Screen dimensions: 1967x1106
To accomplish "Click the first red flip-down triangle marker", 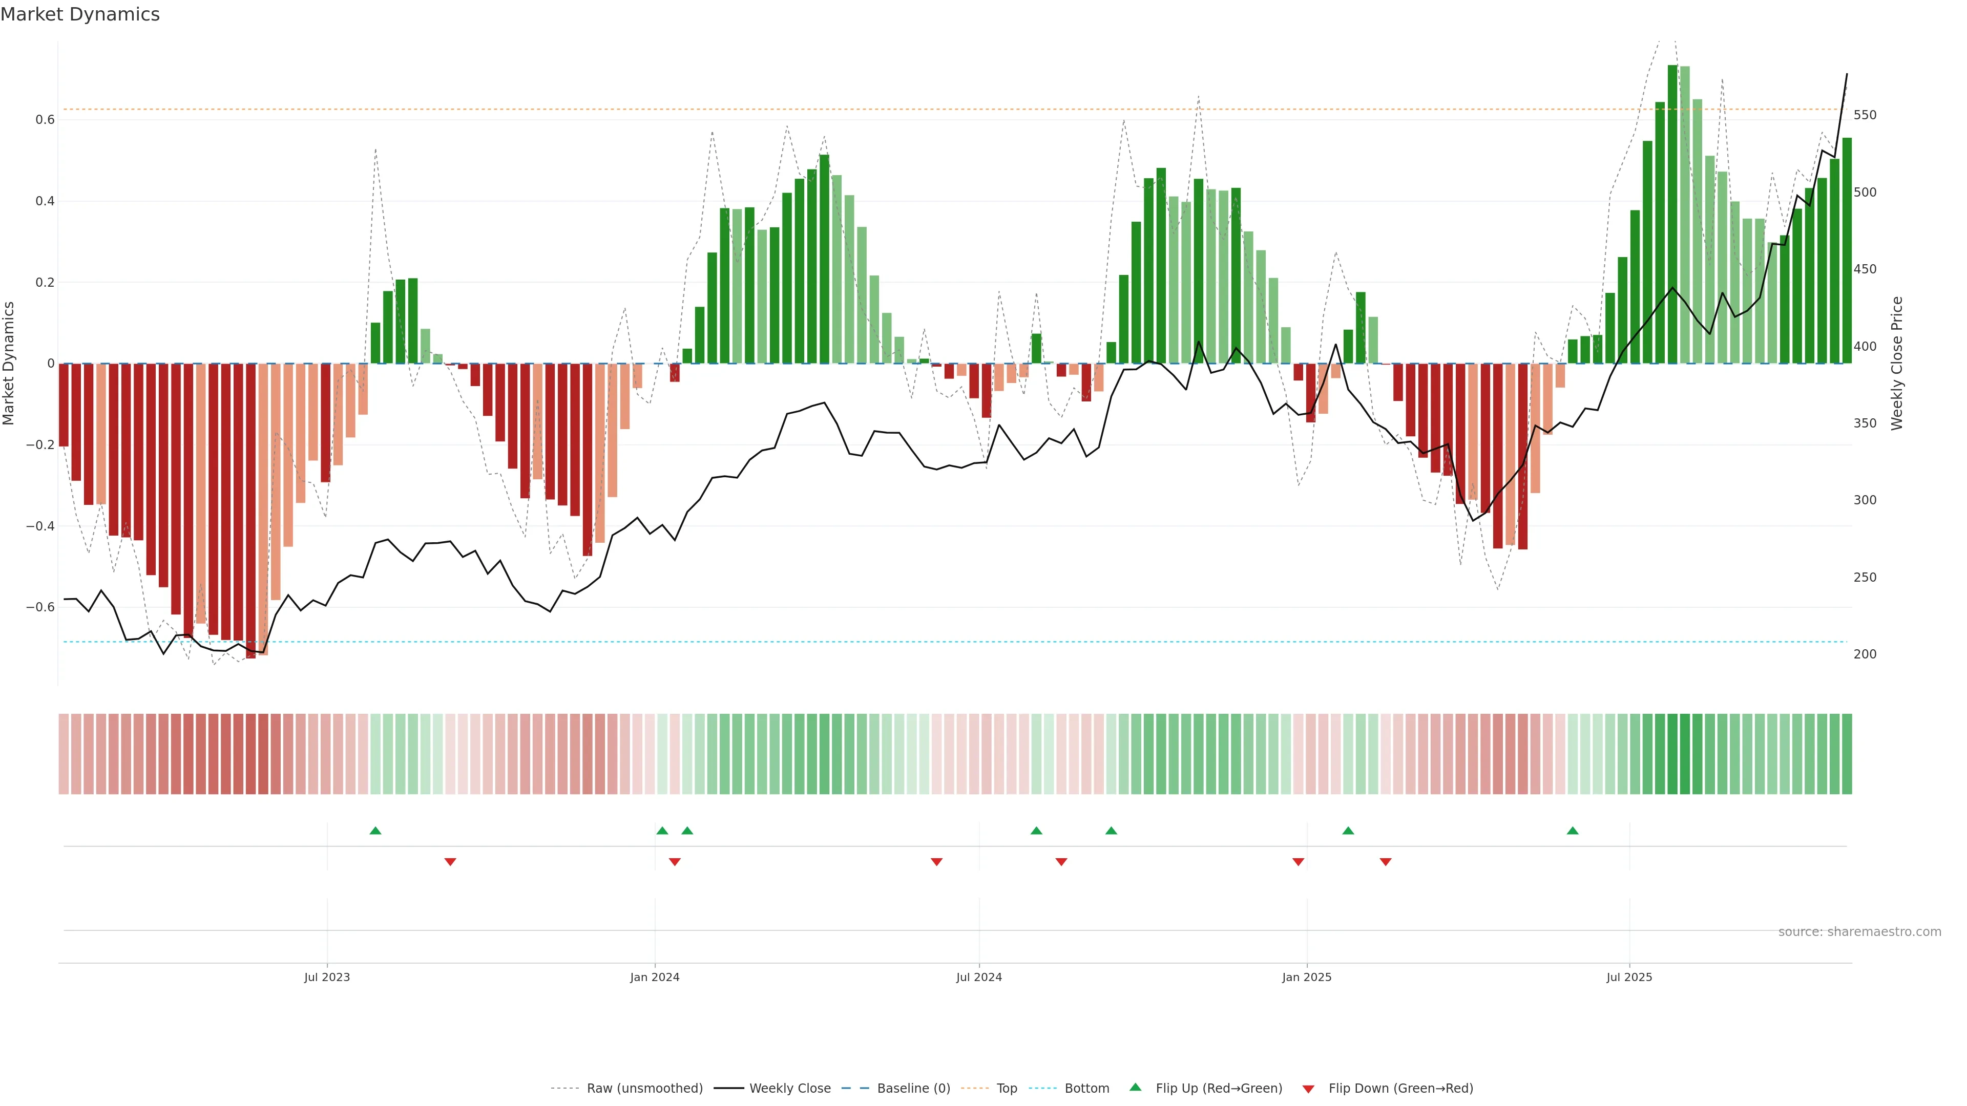I will 450,862.
